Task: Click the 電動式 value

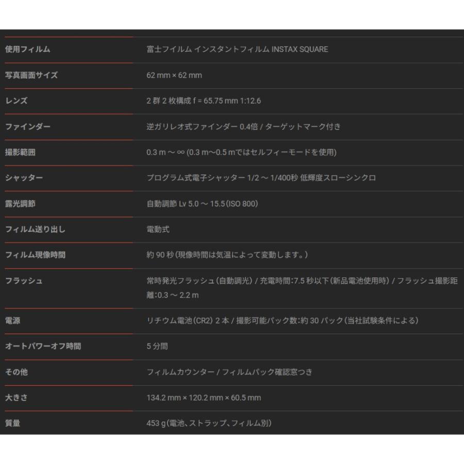Action: (x=158, y=229)
